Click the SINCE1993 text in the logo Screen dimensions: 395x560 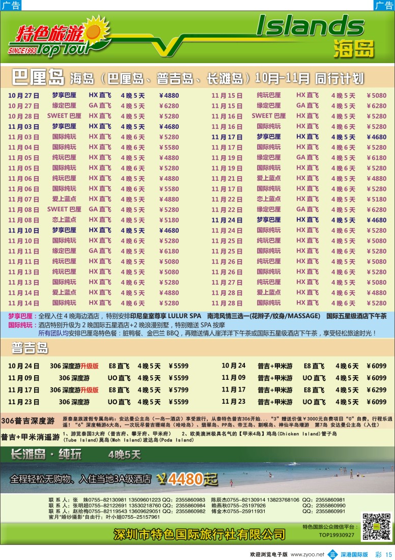point(22,50)
